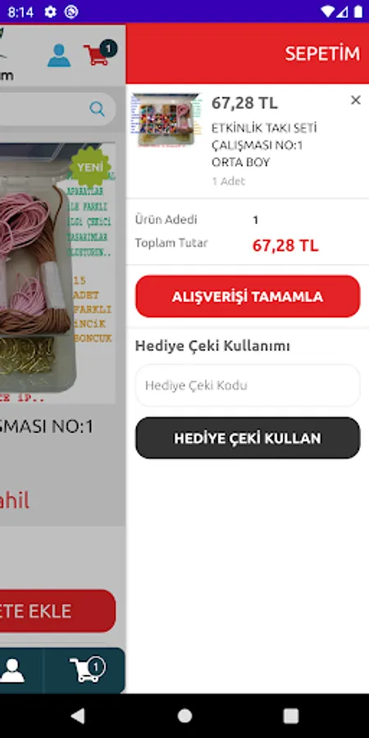Tap the Android home circle button
Image resolution: width=369 pixels, height=738 pixels.
click(x=184, y=716)
